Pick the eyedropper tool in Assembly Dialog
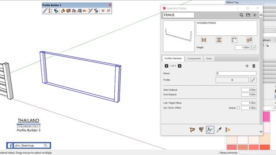This screenshot has height=155, width=276. pyautogui.click(x=219, y=130)
